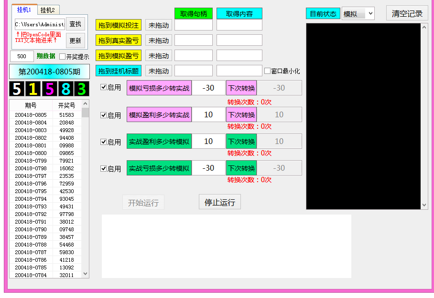
Task: Click the 拖到挂机标题 cyan button
Action: point(119,71)
